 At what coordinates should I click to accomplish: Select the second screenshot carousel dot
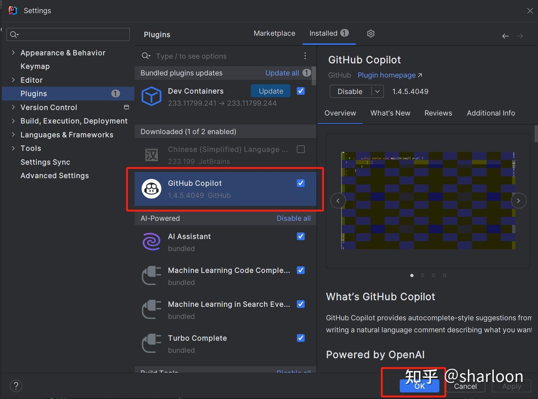point(423,275)
